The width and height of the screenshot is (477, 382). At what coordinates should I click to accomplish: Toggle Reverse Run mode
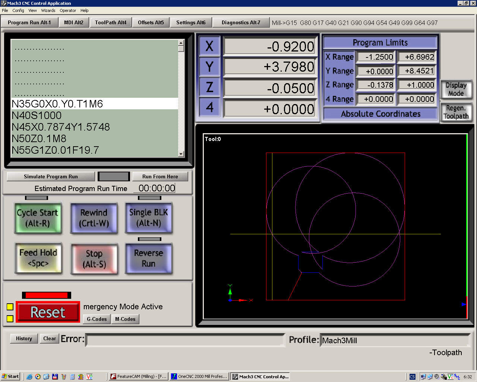(149, 258)
